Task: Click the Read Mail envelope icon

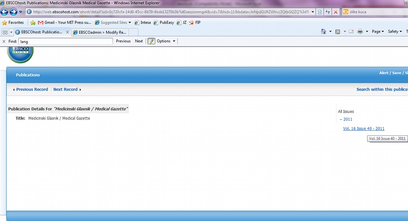Action: (351, 32)
